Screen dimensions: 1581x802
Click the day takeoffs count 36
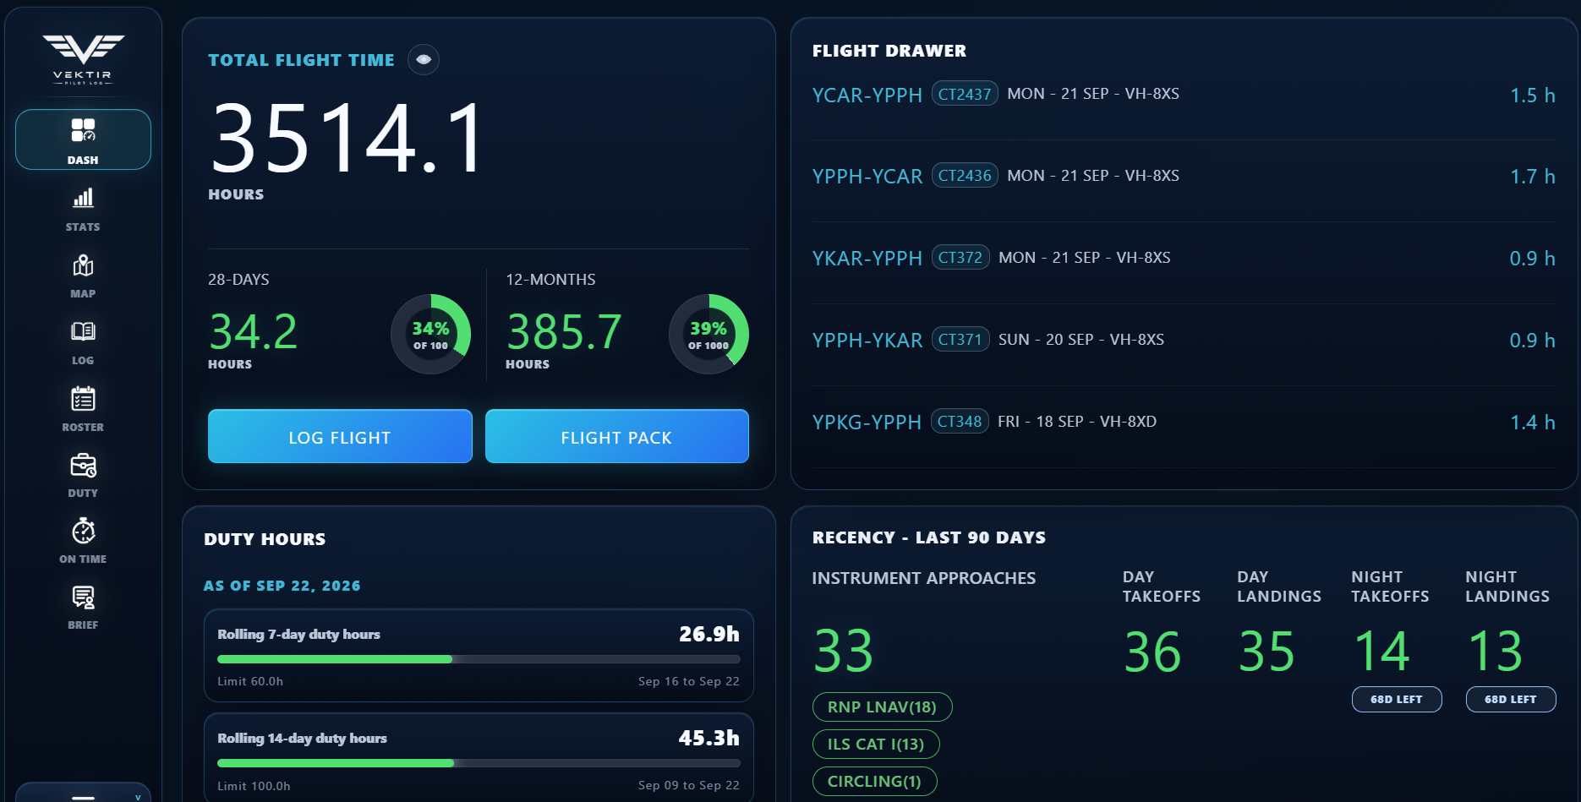pos(1152,652)
